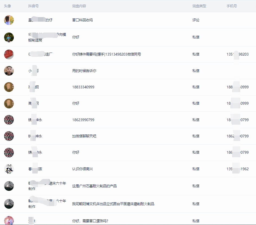Open the avatar beside "你好，需要冒口漂珠吗?"

pyautogui.click(x=9, y=220)
